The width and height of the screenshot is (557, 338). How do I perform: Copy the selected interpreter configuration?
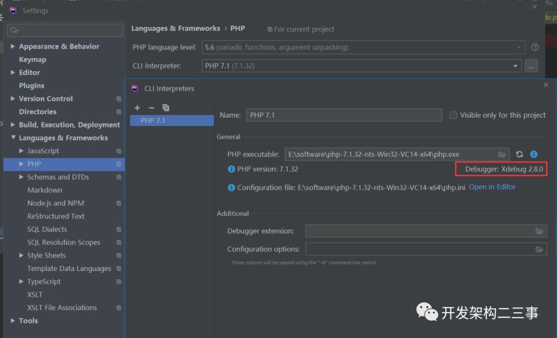[166, 108]
